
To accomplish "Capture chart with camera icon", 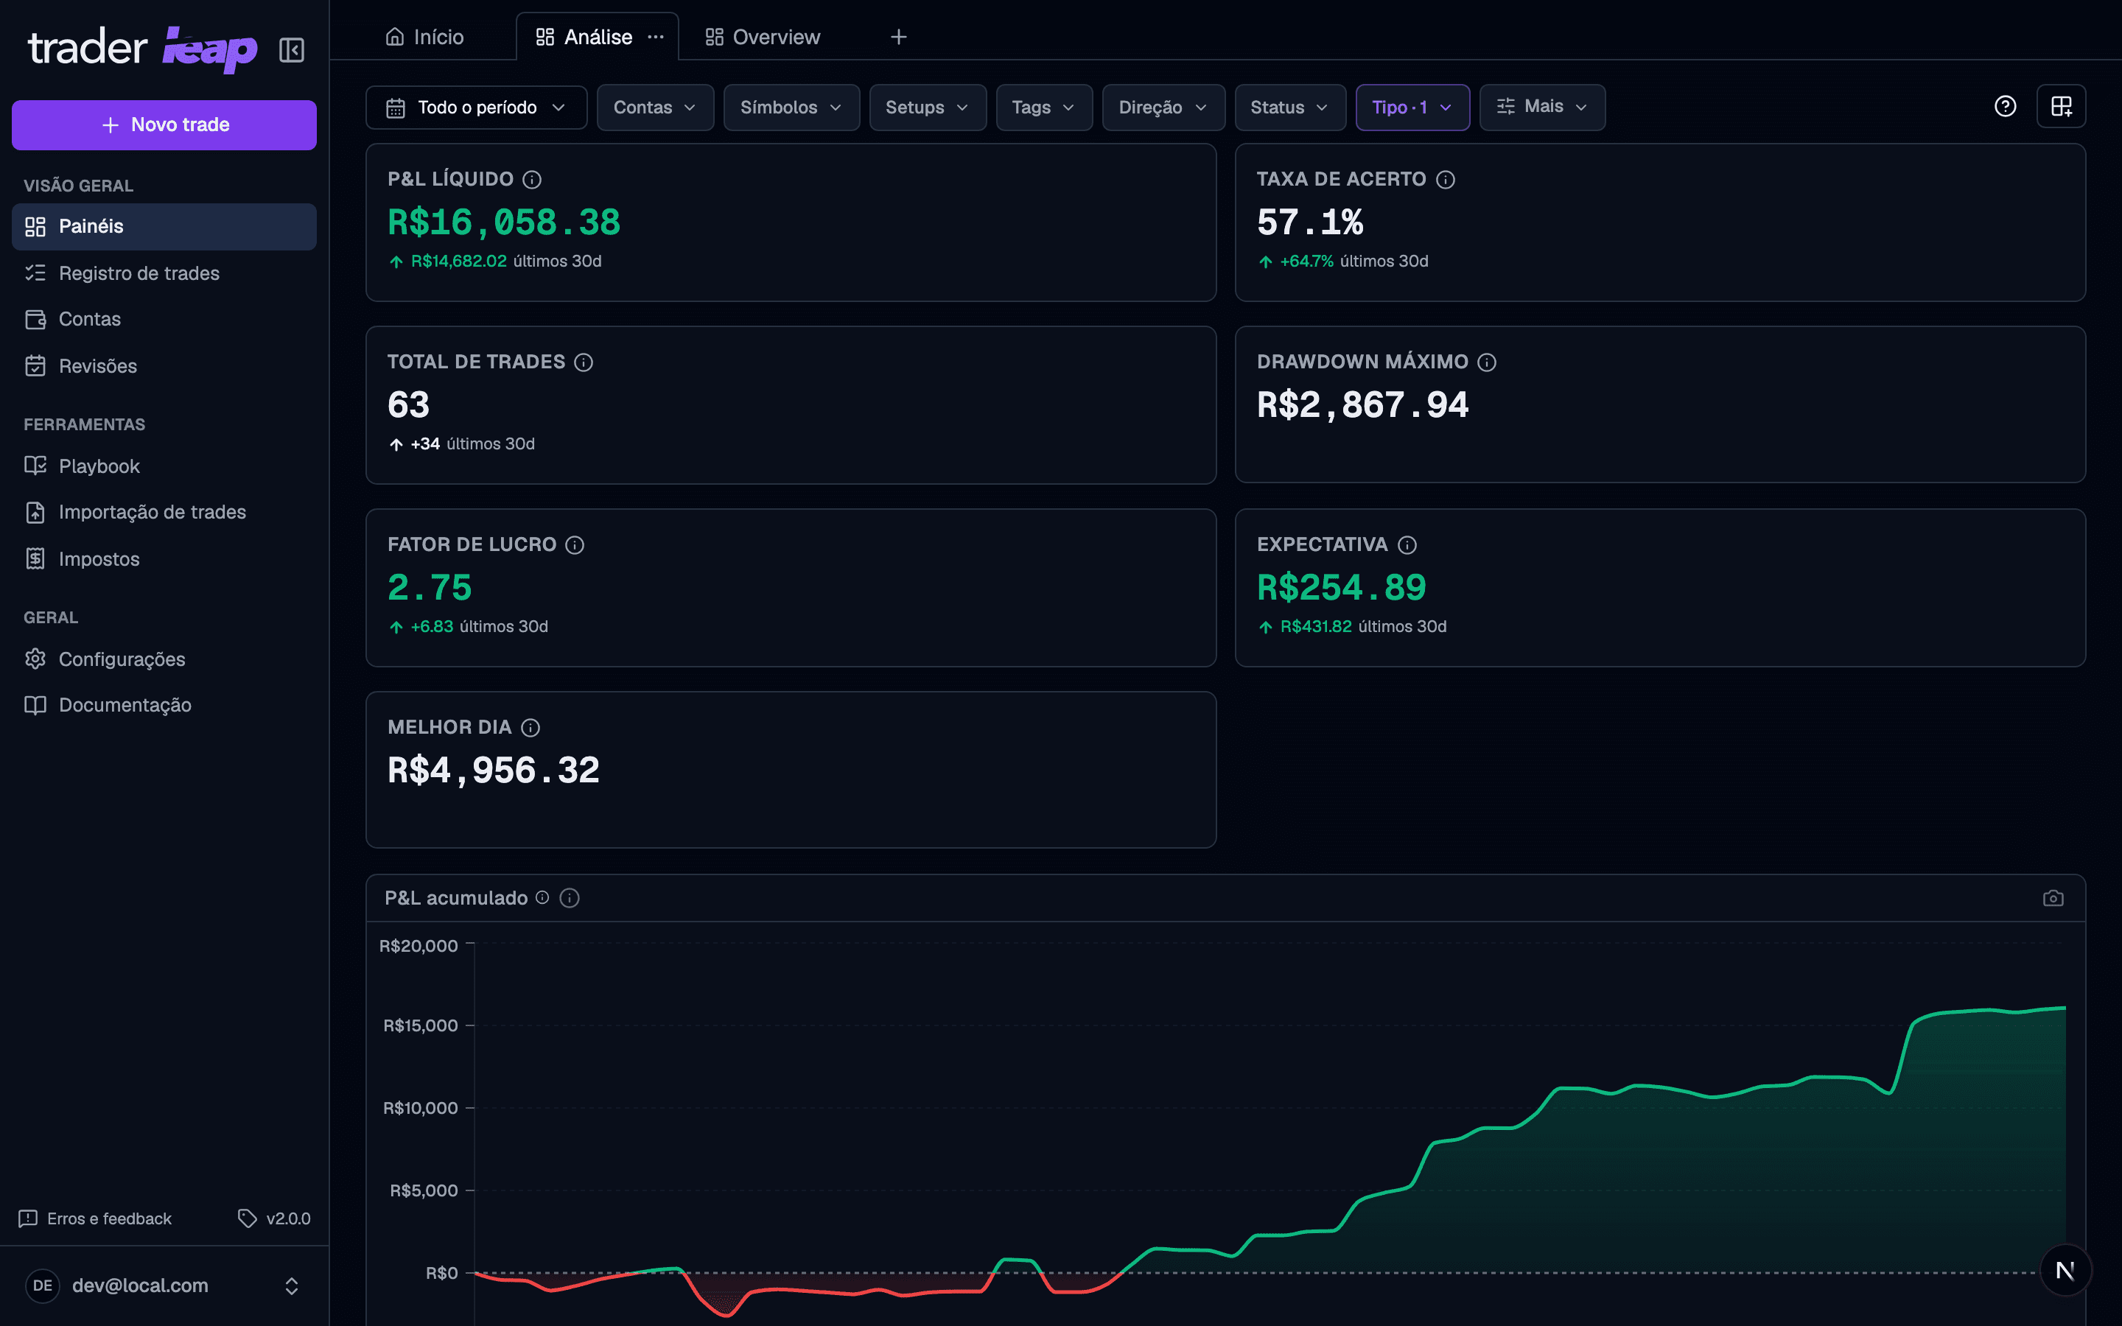I will click(2053, 898).
